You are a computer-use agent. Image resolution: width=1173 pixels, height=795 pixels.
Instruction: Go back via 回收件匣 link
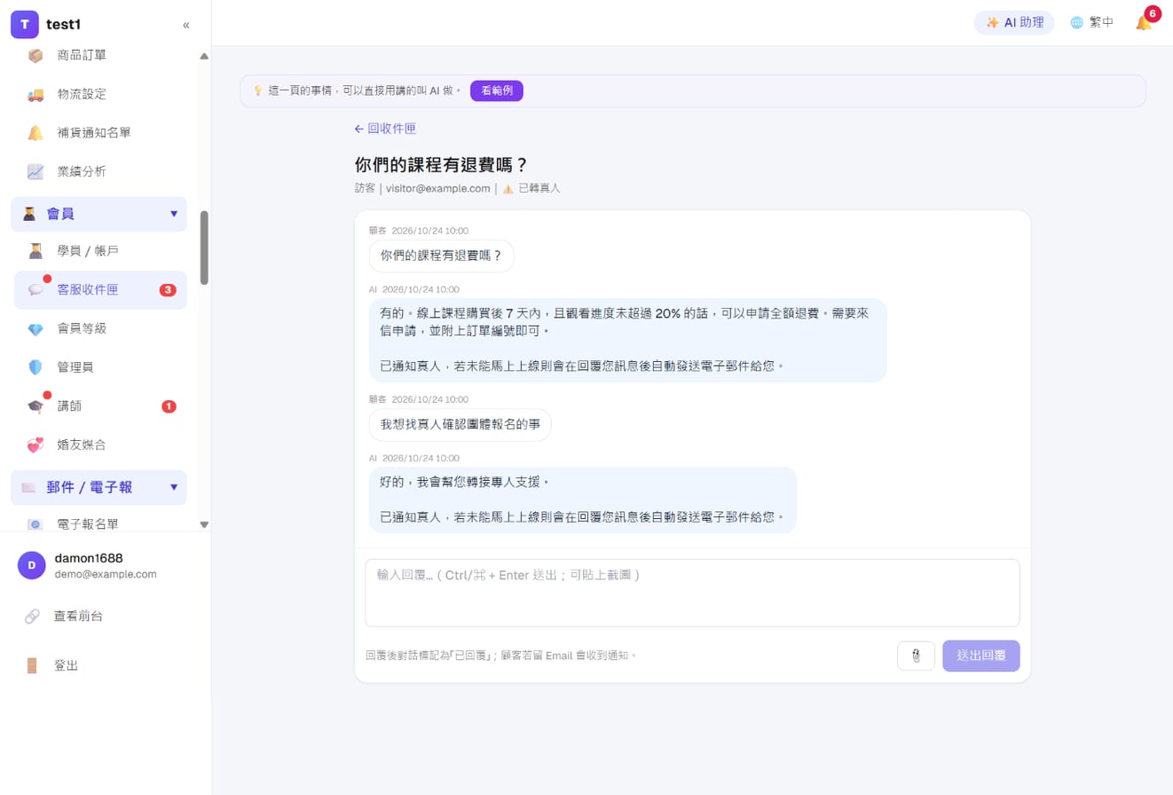click(x=385, y=129)
